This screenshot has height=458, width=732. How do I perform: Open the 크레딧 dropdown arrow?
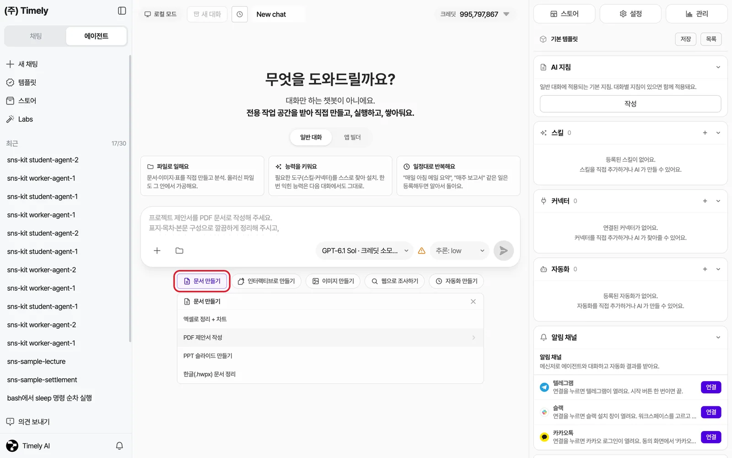coord(506,14)
